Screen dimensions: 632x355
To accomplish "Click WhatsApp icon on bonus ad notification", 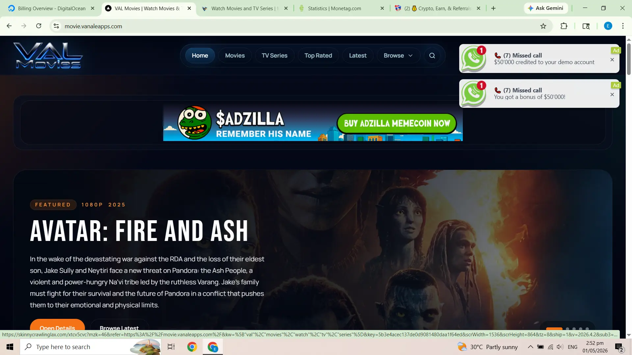I will (474, 94).
